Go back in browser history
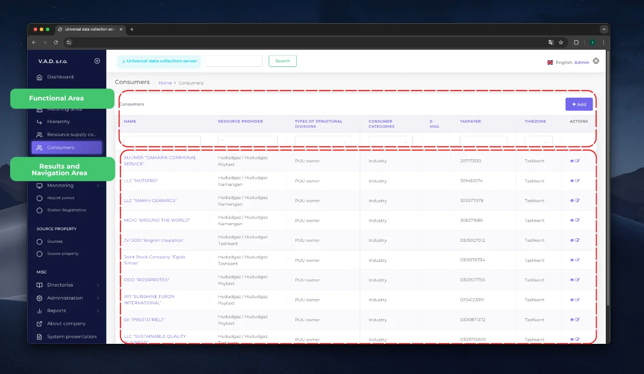This screenshot has width=644, height=374. [x=34, y=42]
